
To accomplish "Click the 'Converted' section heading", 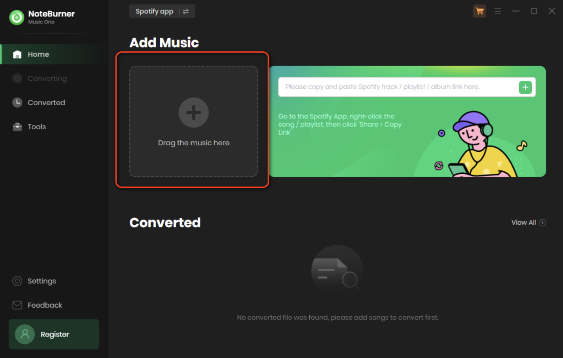I will (x=165, y=222).
